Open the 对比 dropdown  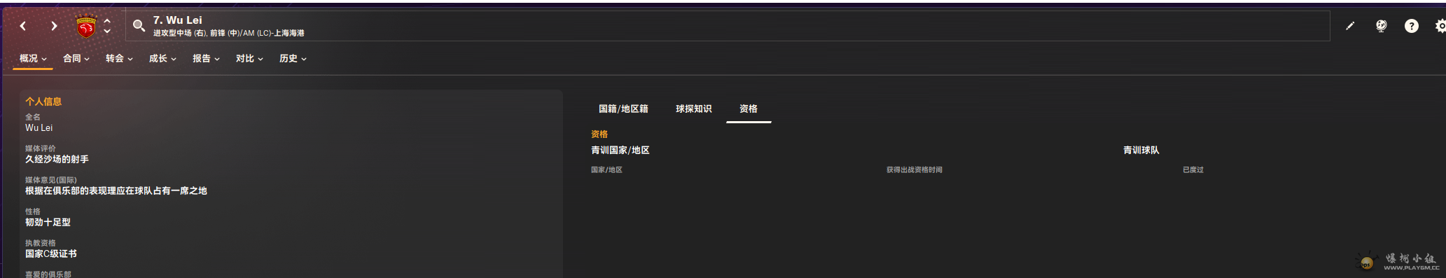249,59
